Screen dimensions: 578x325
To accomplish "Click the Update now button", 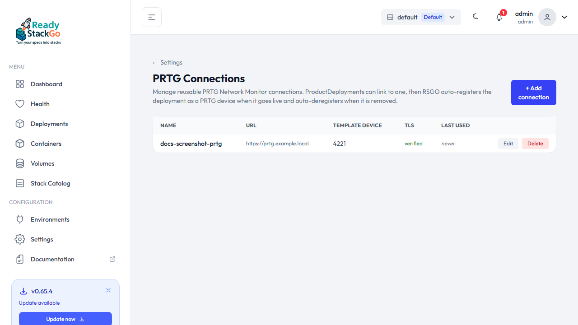I will point(65,319).
